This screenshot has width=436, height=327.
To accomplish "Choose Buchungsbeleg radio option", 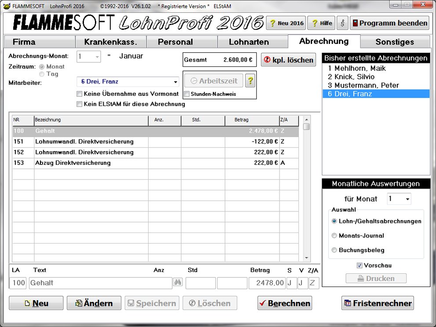I will point(334,250).
